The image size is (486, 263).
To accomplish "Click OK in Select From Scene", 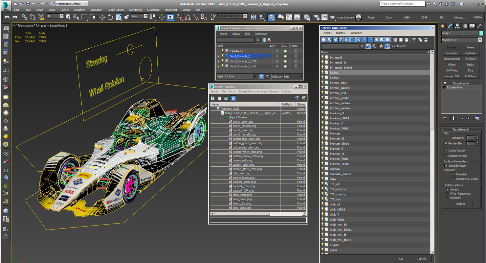I will pos(401,259).
